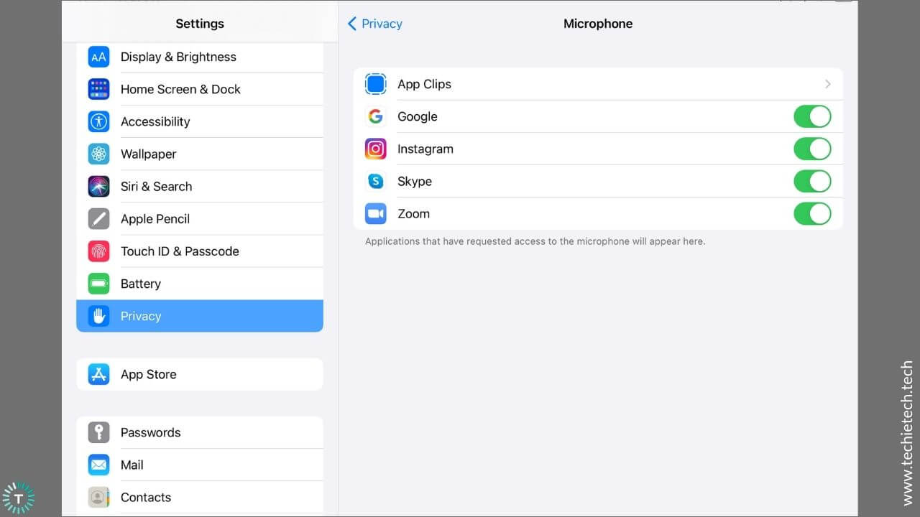This screenshot has width=920, height=517.
Task: Open App Store settings
Action: [x=200, y=374]
